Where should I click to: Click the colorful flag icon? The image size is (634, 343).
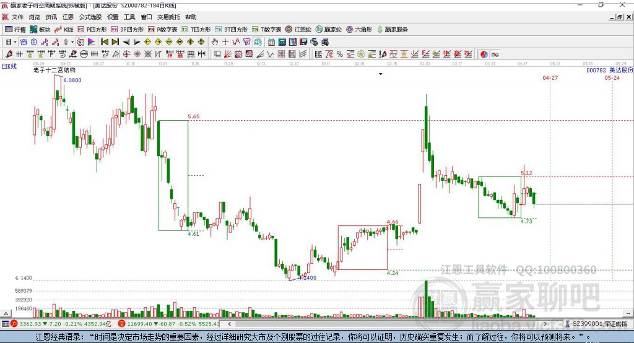pos(92,42)
